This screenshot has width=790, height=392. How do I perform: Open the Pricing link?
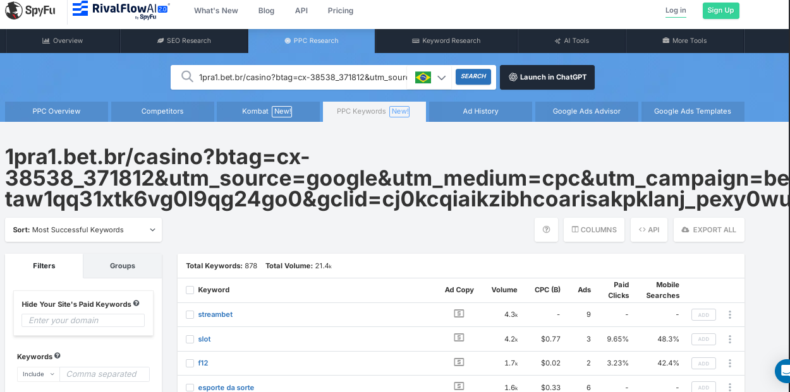tap(341, 11)
